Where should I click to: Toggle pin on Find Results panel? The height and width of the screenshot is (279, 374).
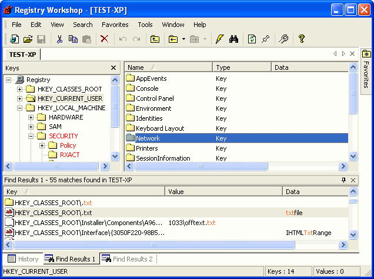343,180
